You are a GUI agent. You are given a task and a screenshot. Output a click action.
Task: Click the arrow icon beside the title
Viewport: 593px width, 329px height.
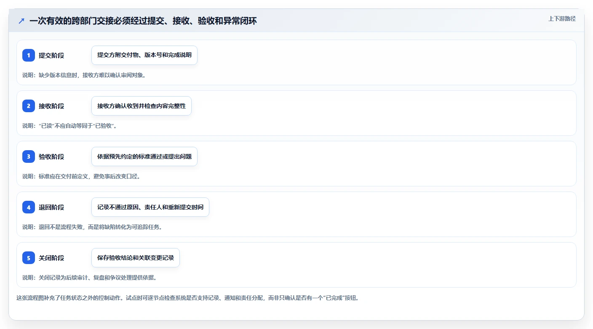pos(21,21)
